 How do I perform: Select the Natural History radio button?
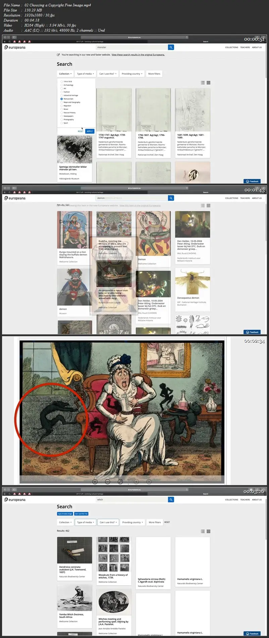coord(61,112)
